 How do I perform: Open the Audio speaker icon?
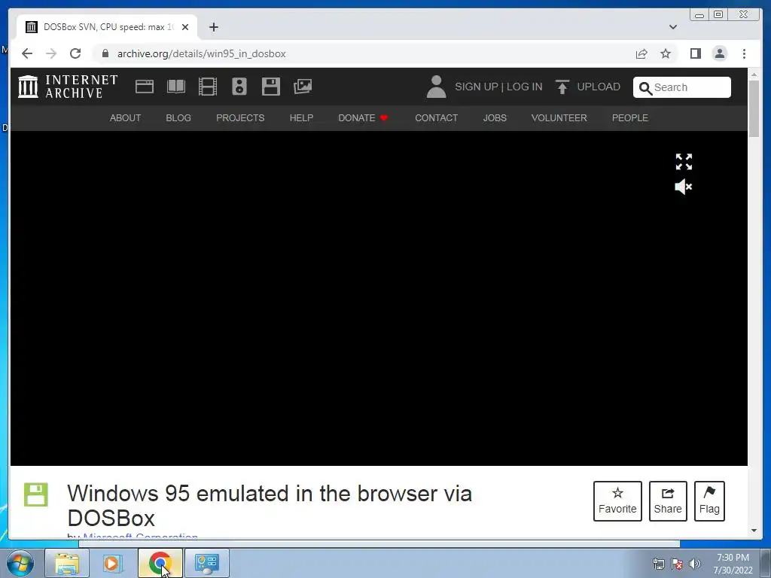coord(239,87)
